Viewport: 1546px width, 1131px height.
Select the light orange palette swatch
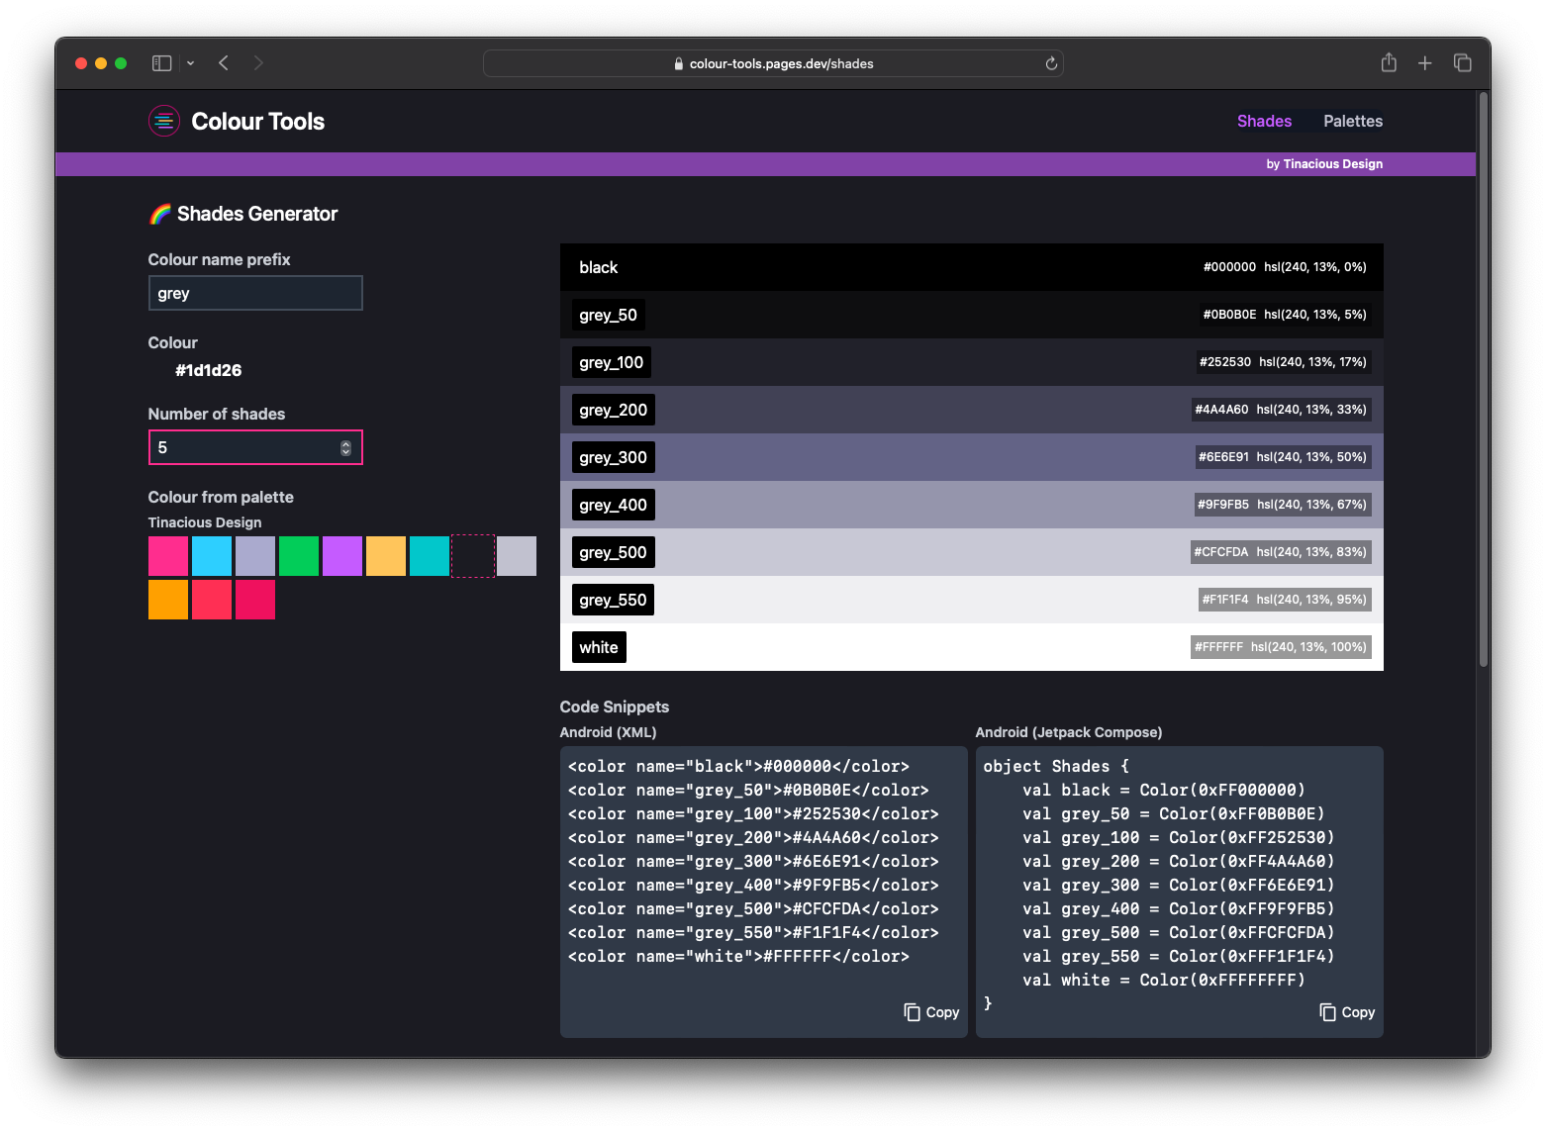point(386,556)
